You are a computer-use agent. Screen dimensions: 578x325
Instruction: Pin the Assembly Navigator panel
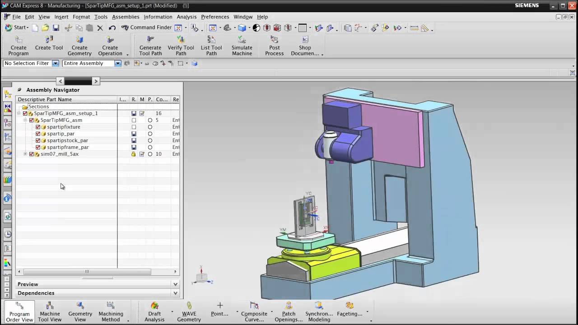pos(19,90)
